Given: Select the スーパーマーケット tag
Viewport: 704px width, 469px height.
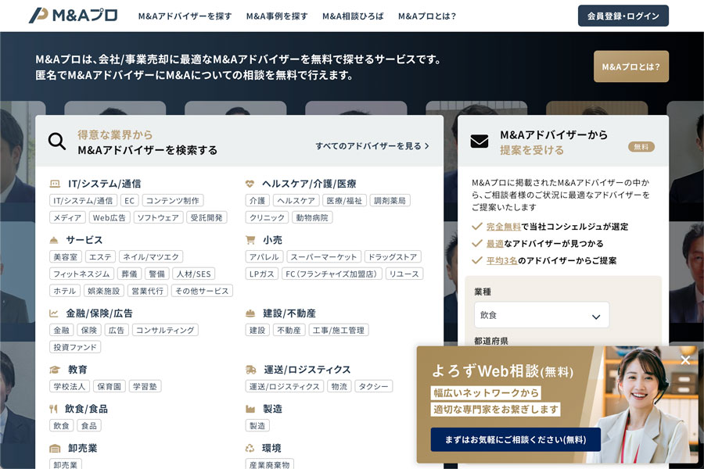Looking at the screenshot, I should click(x=324, y=256).
